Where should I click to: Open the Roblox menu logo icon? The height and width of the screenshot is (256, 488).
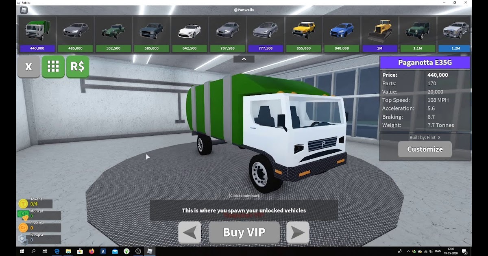coord(24,10)
